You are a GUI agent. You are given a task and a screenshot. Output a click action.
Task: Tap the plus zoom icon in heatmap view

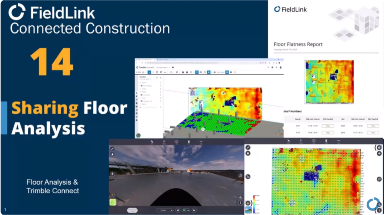[x=379, y=153]
